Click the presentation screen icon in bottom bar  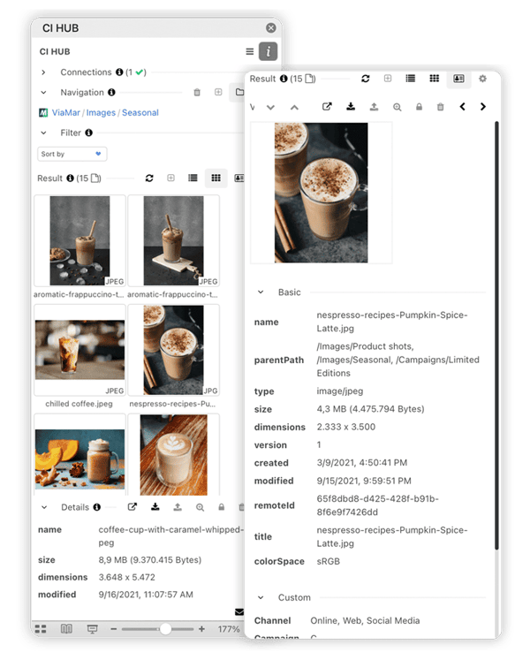tap(92, 629)
